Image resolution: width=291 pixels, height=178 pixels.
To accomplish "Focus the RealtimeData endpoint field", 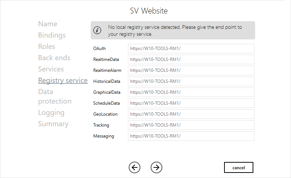I will coord(191,59).
